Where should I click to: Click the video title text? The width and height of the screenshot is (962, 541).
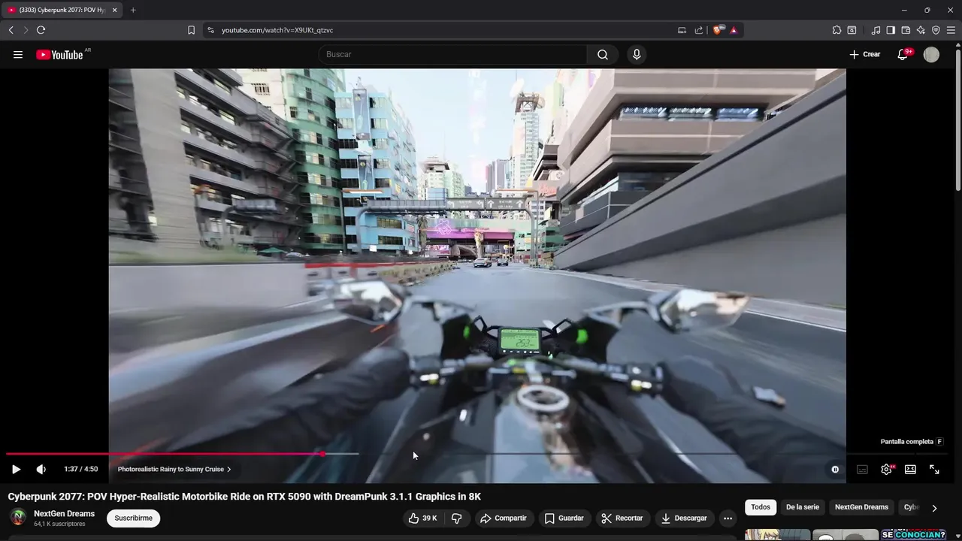tap(244, 497)
